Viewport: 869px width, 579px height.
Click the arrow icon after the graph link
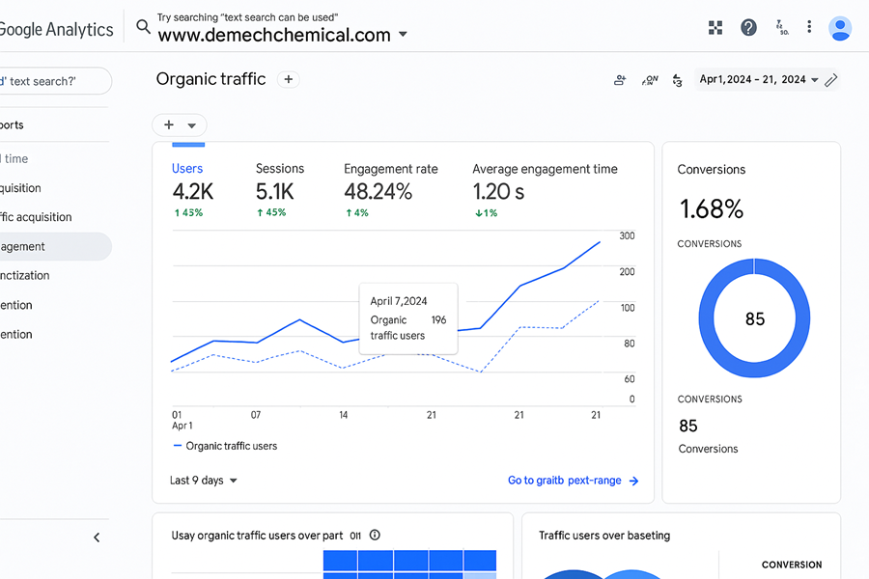(634, 481)
